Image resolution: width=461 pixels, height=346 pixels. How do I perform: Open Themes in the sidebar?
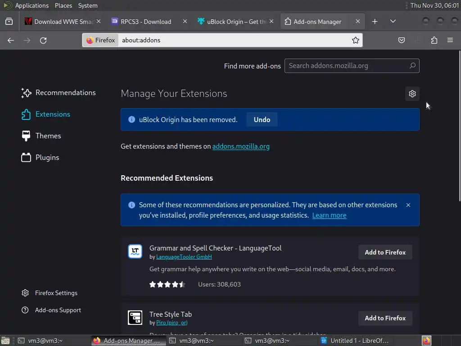41,136
